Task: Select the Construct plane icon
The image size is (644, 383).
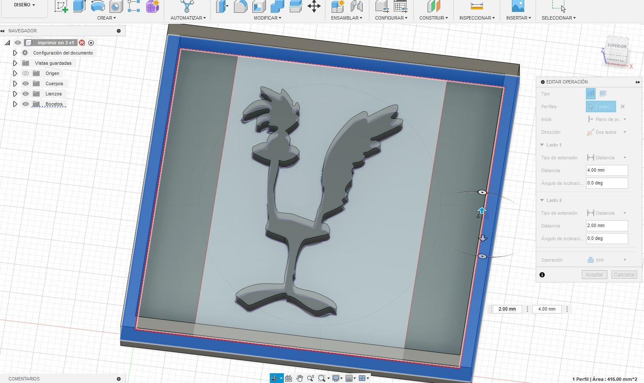Action: [x=433, y=6]
